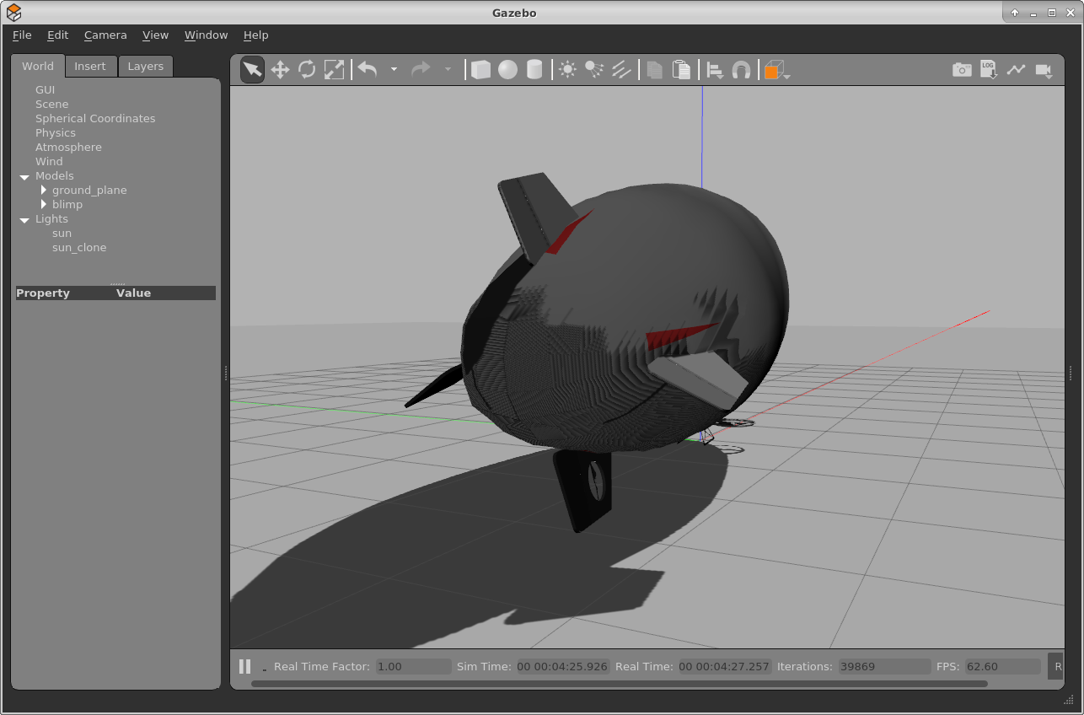Insert a sphere shape
Screen dimensions: 1084x715
tap(507, 70)
